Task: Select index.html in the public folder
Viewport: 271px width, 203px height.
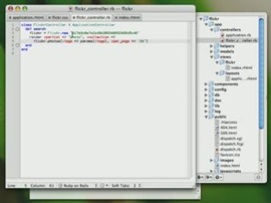Action: [230, 166]
